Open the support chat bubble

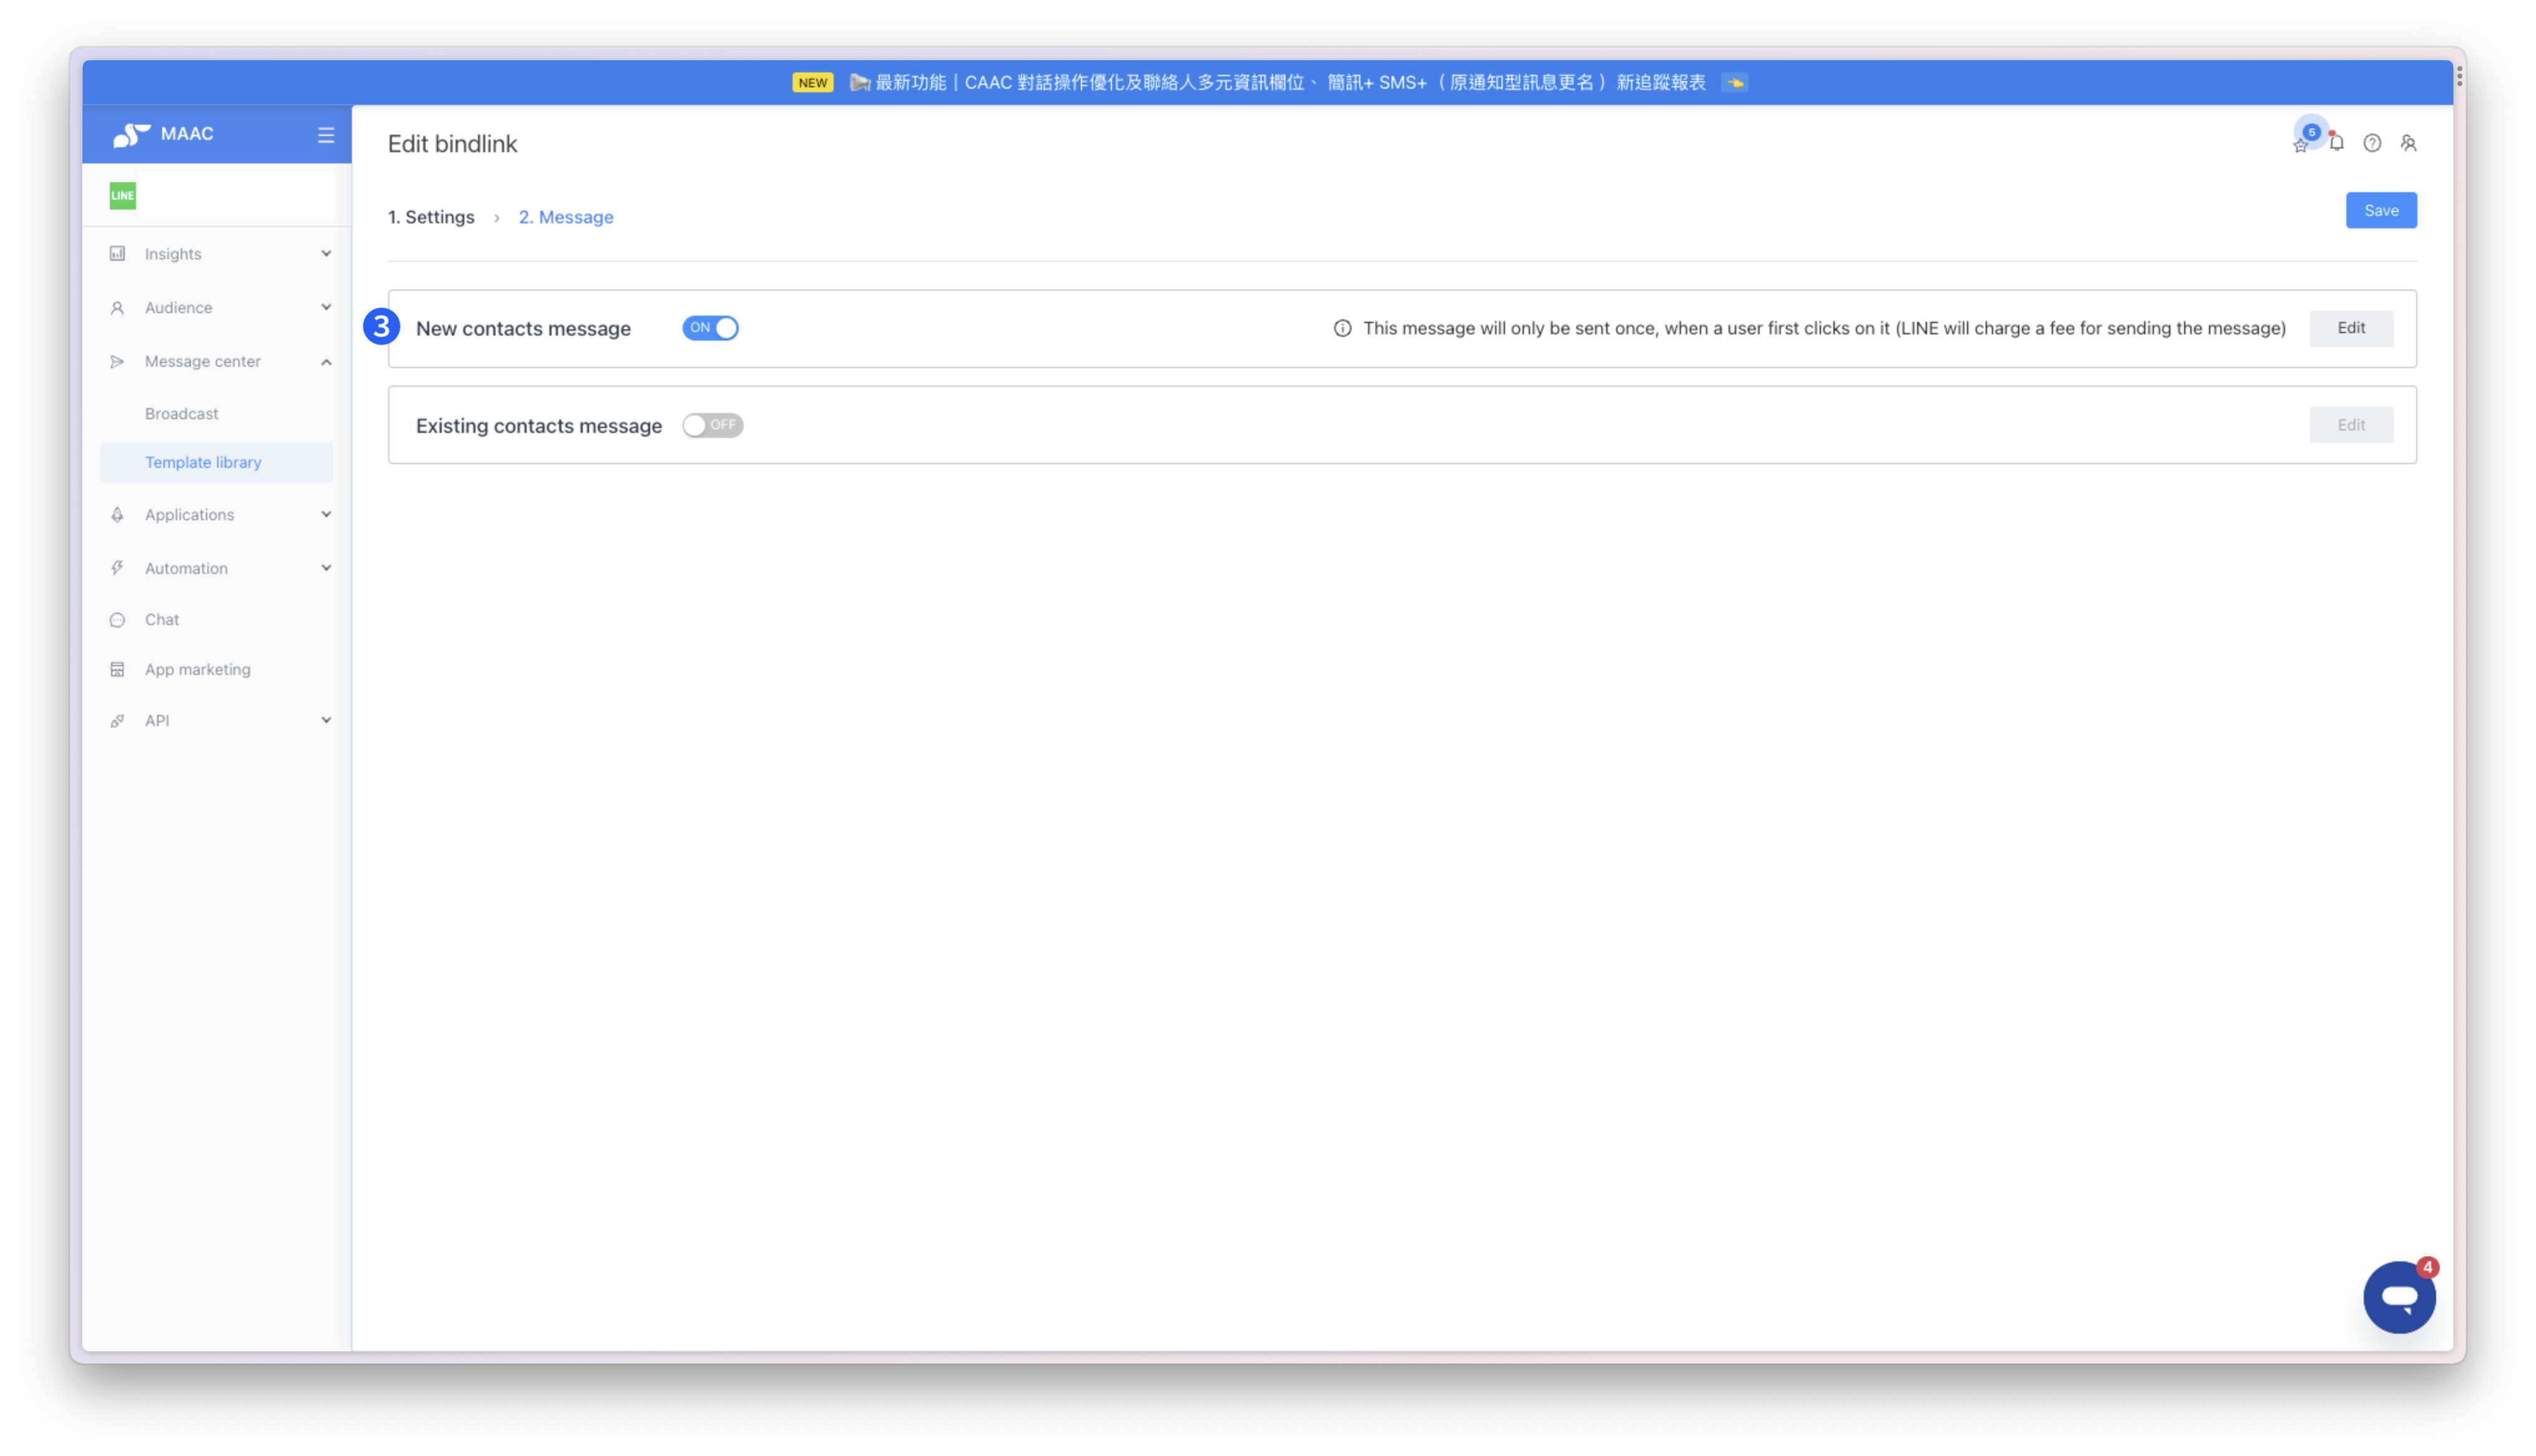[x=2399, y=1297]
